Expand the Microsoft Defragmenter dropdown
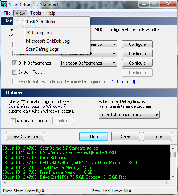Screen dimensions: 178x195 88,63
